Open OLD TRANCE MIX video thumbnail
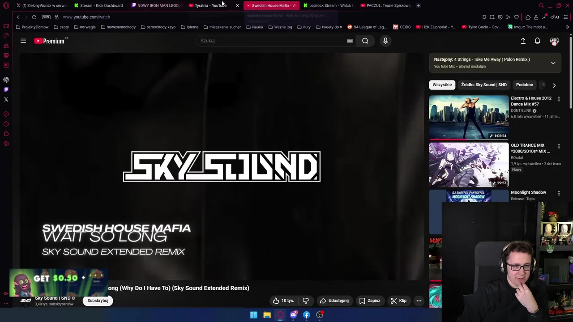 [x=469, y=165]
